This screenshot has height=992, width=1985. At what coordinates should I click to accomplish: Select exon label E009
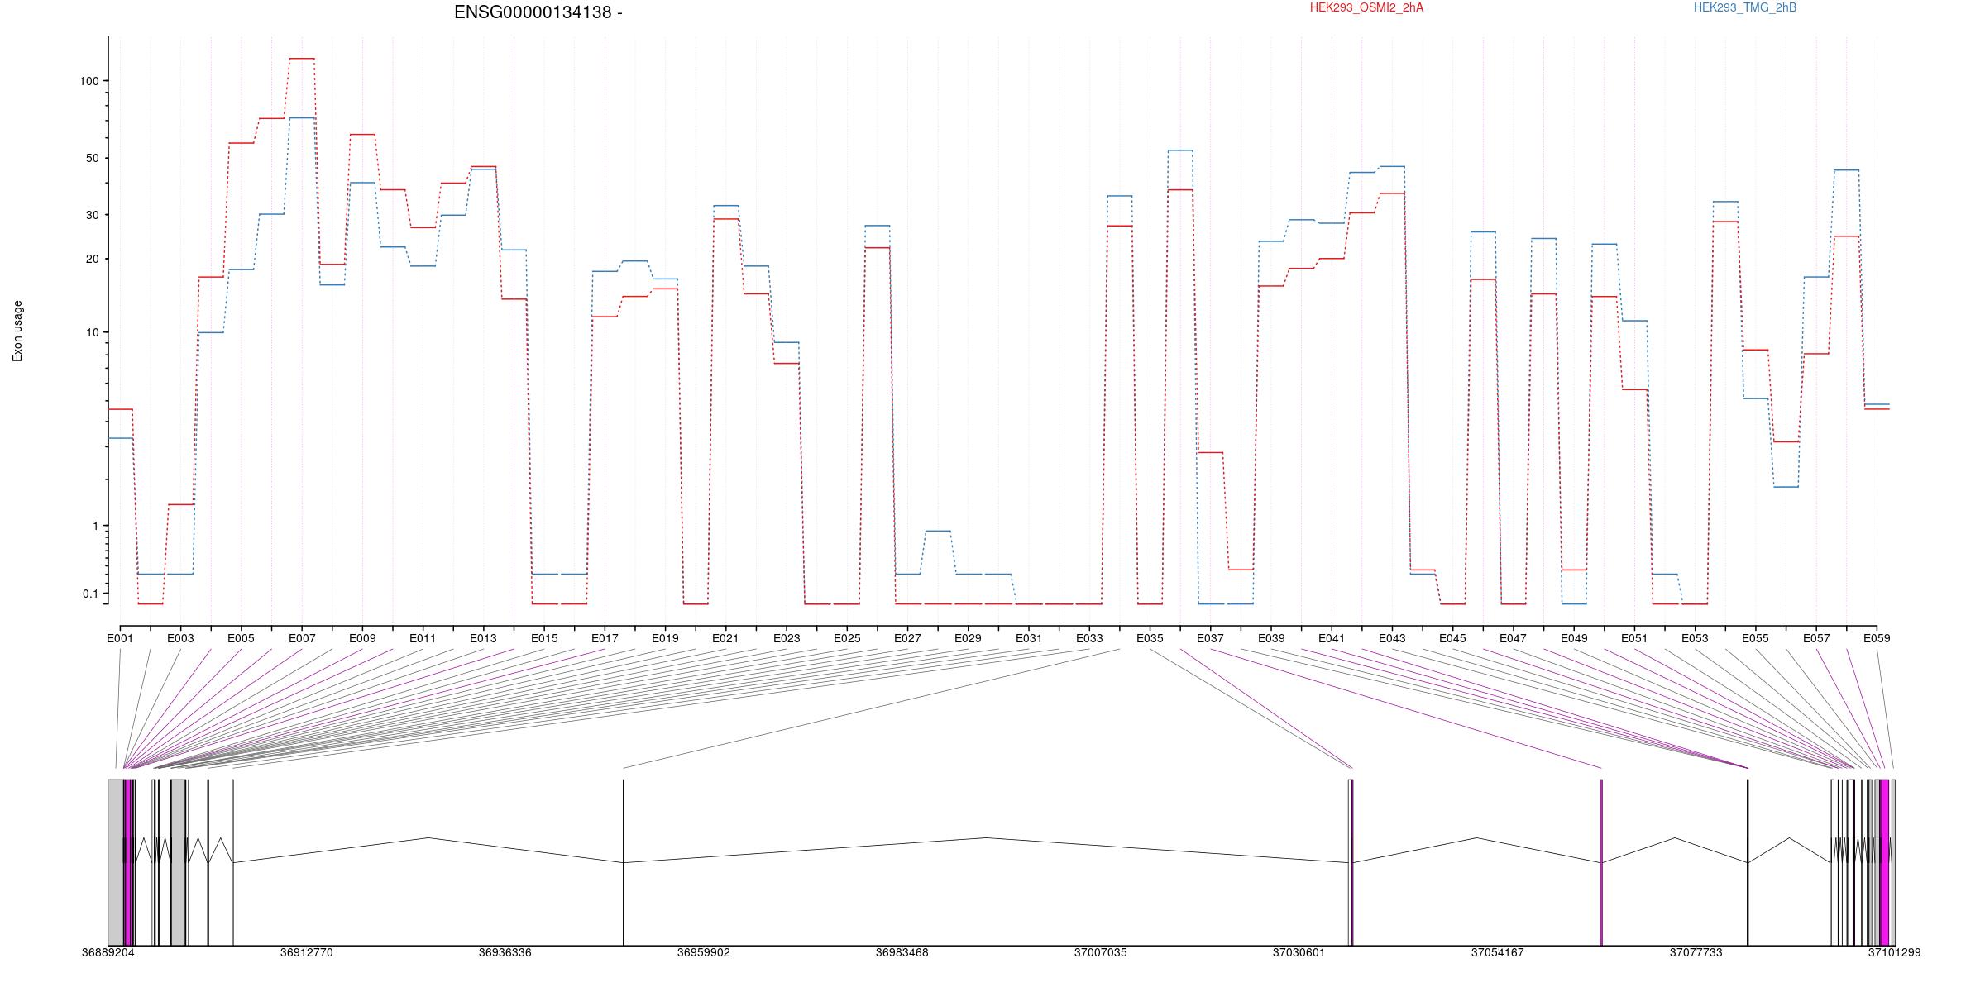coord(362,638)
